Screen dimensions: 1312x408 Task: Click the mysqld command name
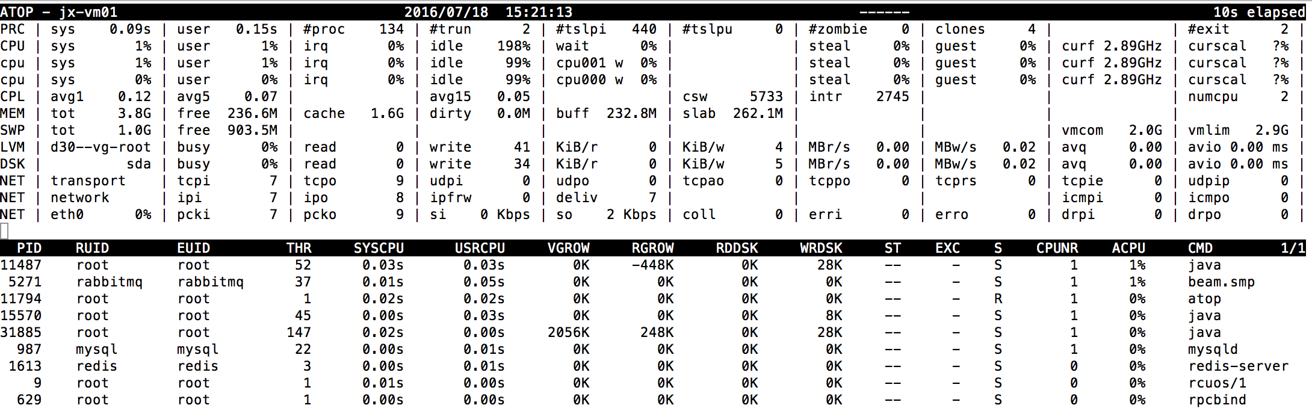[1213, 349]
